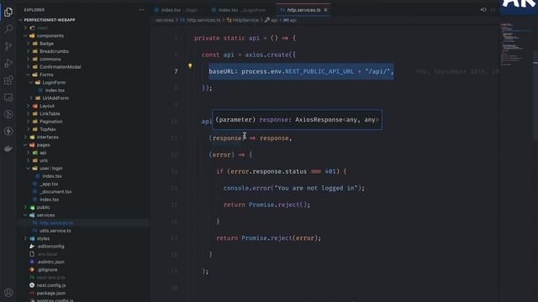Open the Extensions view icon
Screen dimensions: 538x302
coord(8,81)
